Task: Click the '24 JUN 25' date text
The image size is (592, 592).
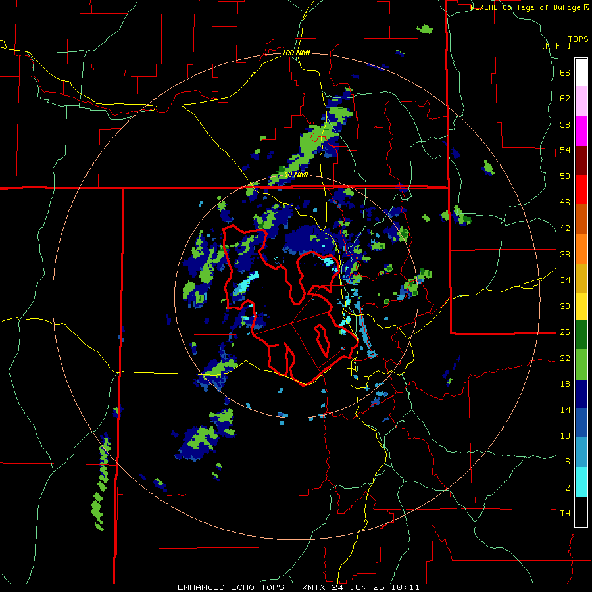Action: (358, 587)
